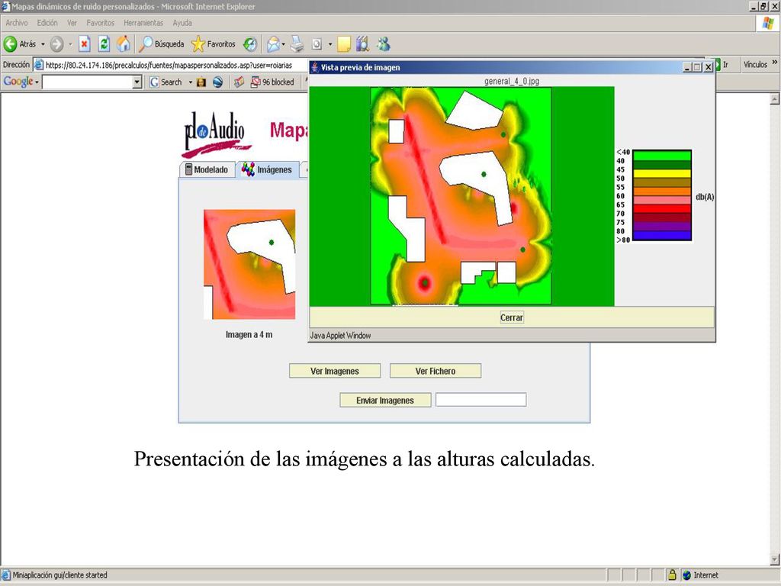Click the yellow 45 dB legend swatch
The width and height of the screenshot is (781, 586).
tap(661, 174)
